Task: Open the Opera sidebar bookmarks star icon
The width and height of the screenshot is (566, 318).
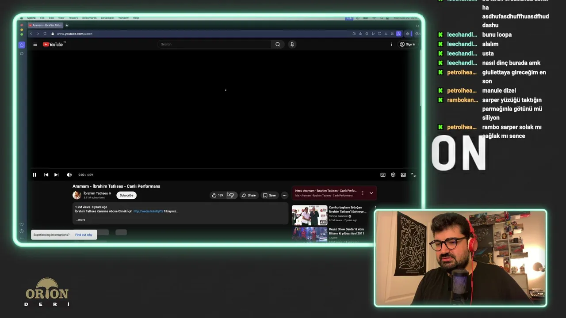Action: (22, 53)
